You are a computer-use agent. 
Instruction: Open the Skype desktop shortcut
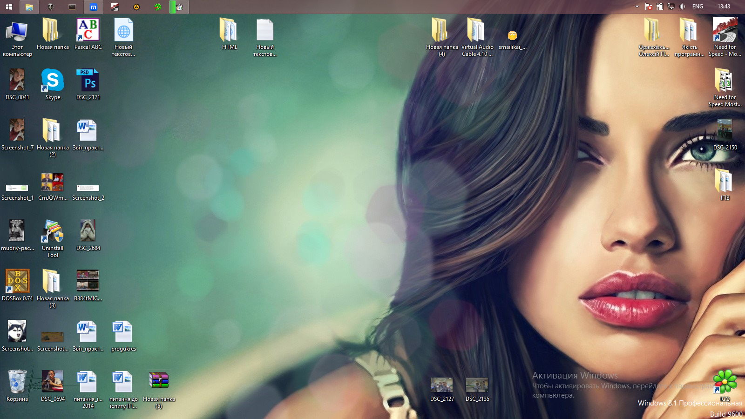(53, 81)
